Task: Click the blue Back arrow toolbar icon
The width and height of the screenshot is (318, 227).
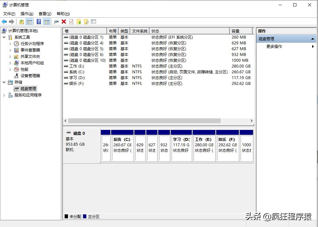Action: click(x=4, y=22)
